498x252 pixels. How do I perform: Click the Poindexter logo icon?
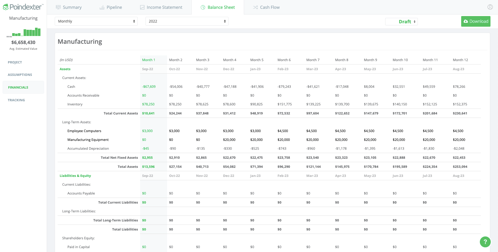pyautogui.click(x=5, y=7)
